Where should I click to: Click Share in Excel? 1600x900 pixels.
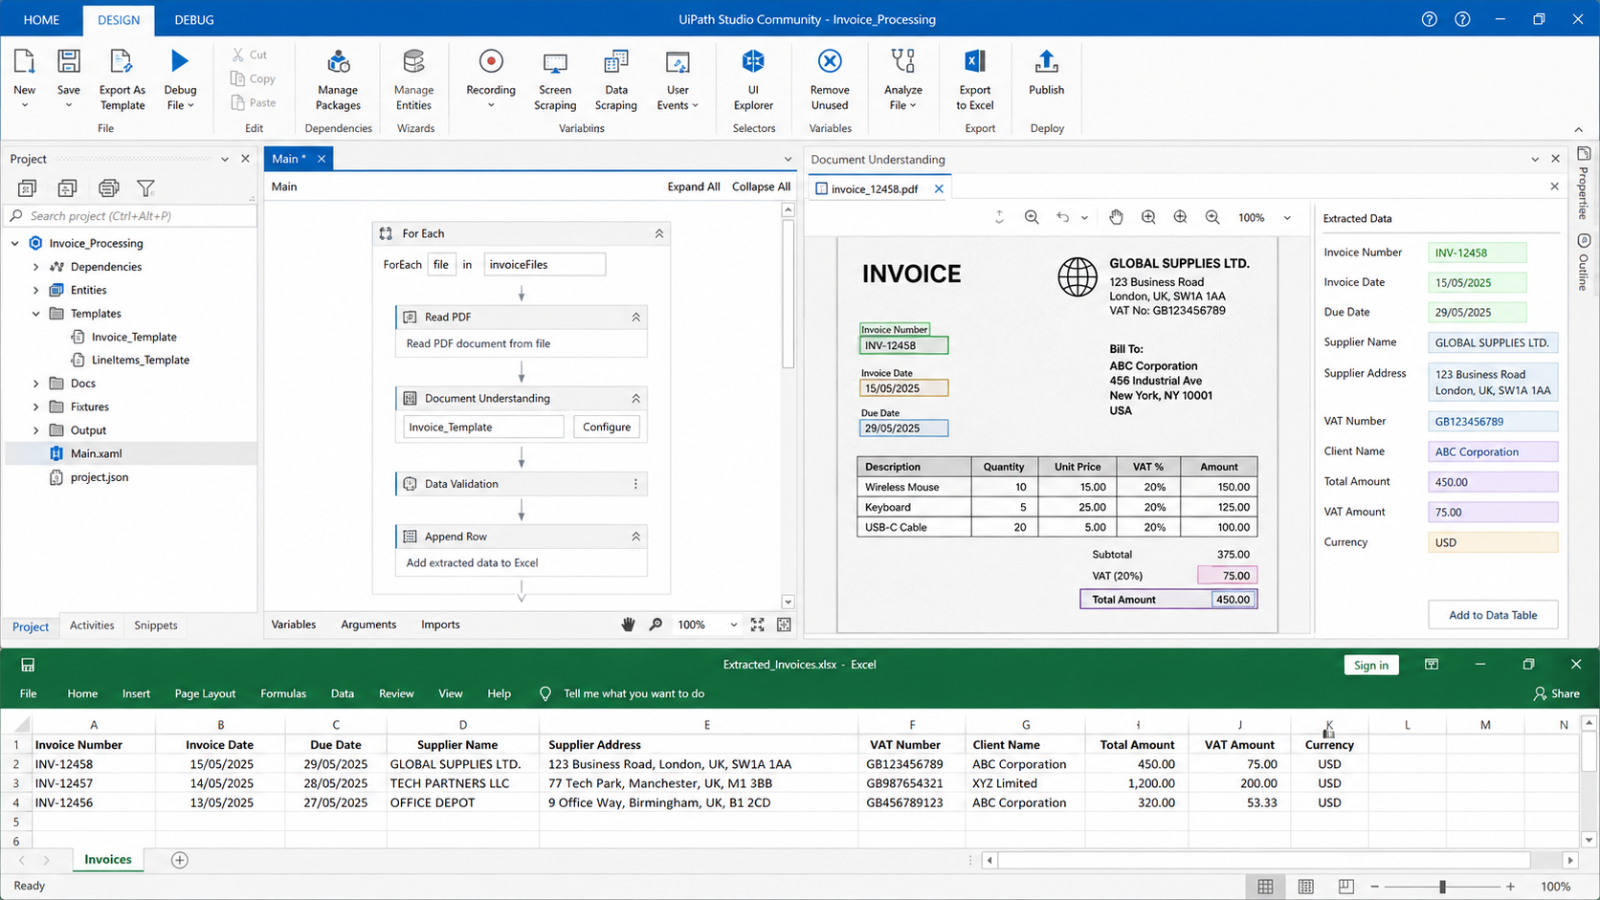click(x=1556, y=693)
